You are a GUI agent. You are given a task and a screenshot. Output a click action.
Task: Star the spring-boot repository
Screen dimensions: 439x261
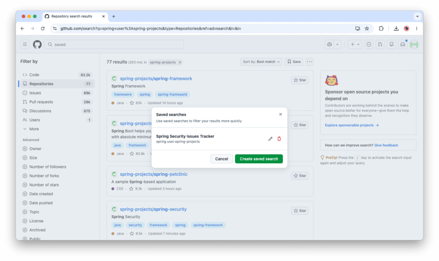coord(300,125)
